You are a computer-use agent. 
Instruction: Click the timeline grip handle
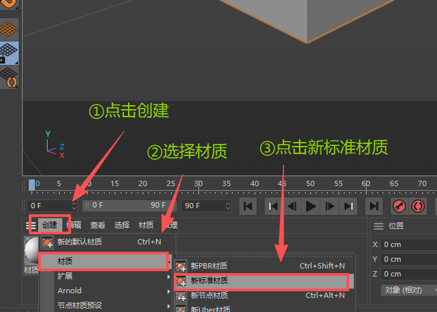[x=23, y=187]
